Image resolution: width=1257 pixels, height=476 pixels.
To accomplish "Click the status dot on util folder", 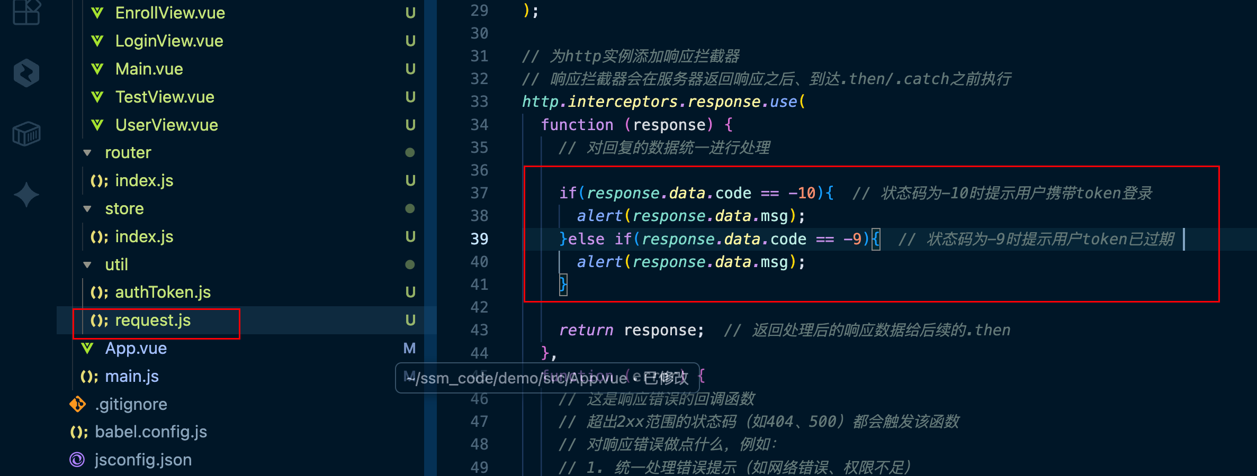I will pyautogui.click(x=410, y=265).
